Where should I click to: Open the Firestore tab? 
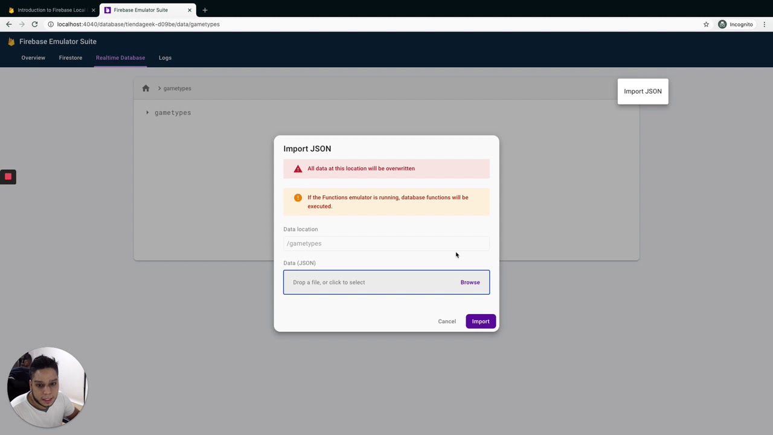click(71, 58)
